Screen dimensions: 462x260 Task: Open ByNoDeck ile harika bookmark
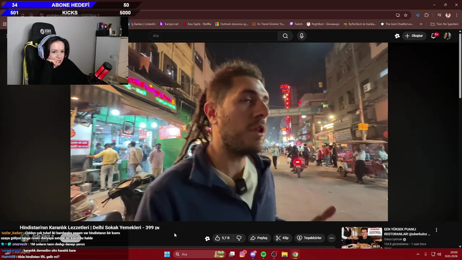click(360, 24)
